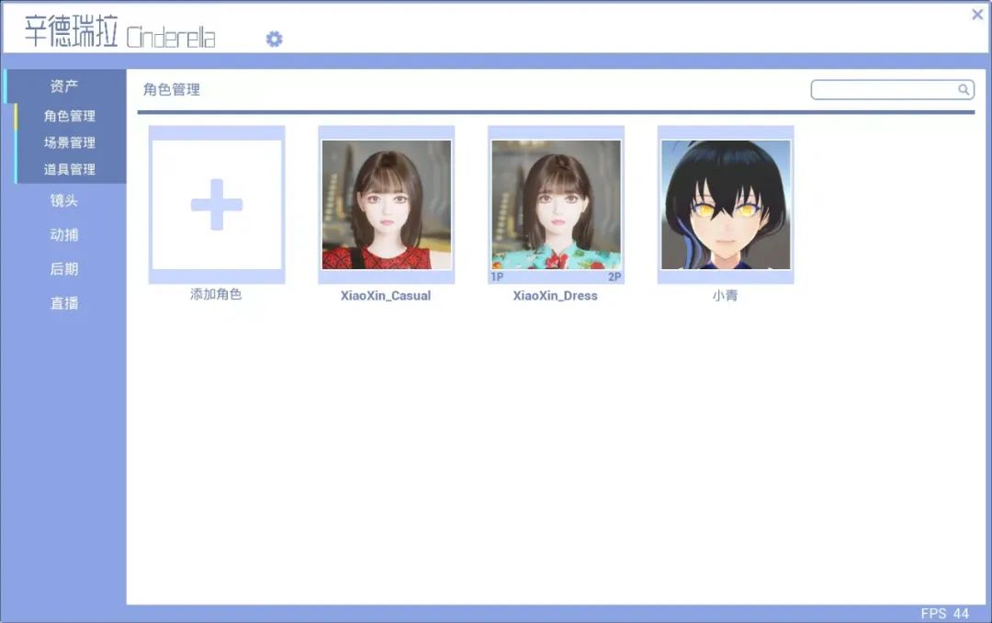Screen dimensions: 992x623
Task: Open 场景管理 in the sidebar
Action: [x=70, y=142]
